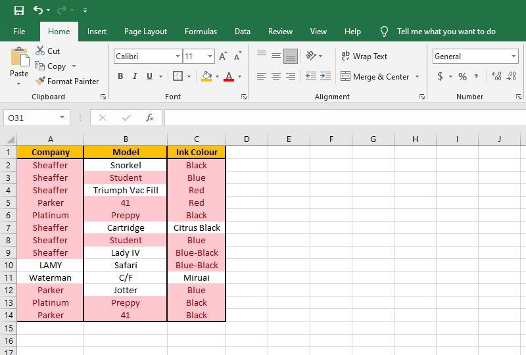Click the Save icon in quick access toolbar
The image size is (526, 355).
[19, 11]
